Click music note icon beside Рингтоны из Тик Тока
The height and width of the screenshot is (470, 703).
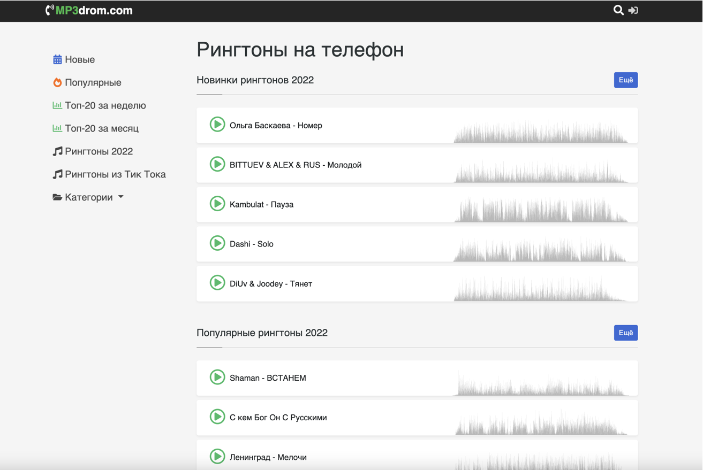pos(57,174)
